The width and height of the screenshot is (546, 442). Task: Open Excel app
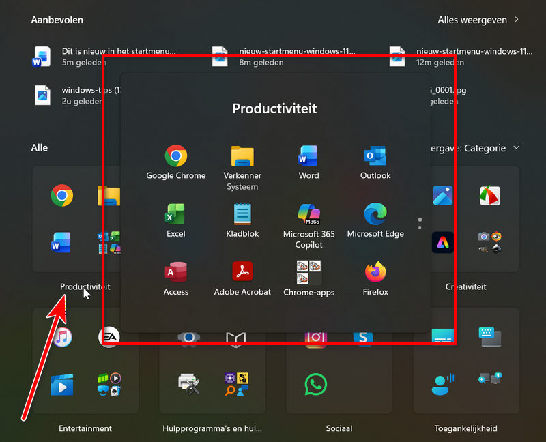(175, 214)
